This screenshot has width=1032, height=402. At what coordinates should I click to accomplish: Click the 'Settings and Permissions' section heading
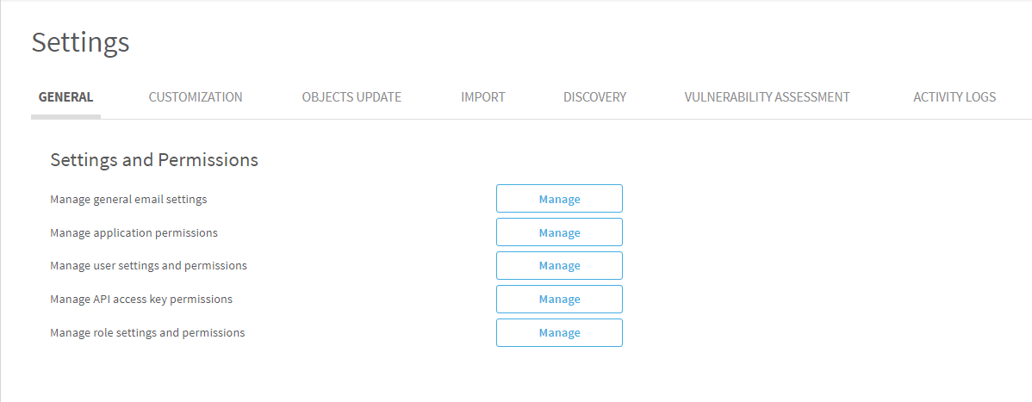(154, 160)
